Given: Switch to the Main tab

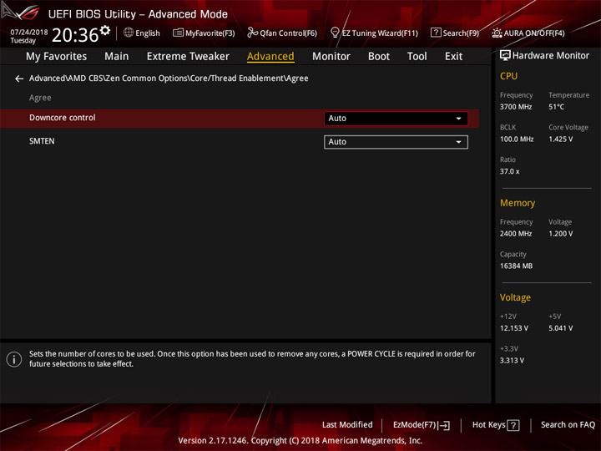Looking at the screenshot, I should point(117,57).
